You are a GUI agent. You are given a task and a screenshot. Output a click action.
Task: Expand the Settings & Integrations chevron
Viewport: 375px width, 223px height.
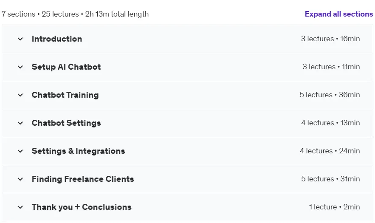[20, 151]
